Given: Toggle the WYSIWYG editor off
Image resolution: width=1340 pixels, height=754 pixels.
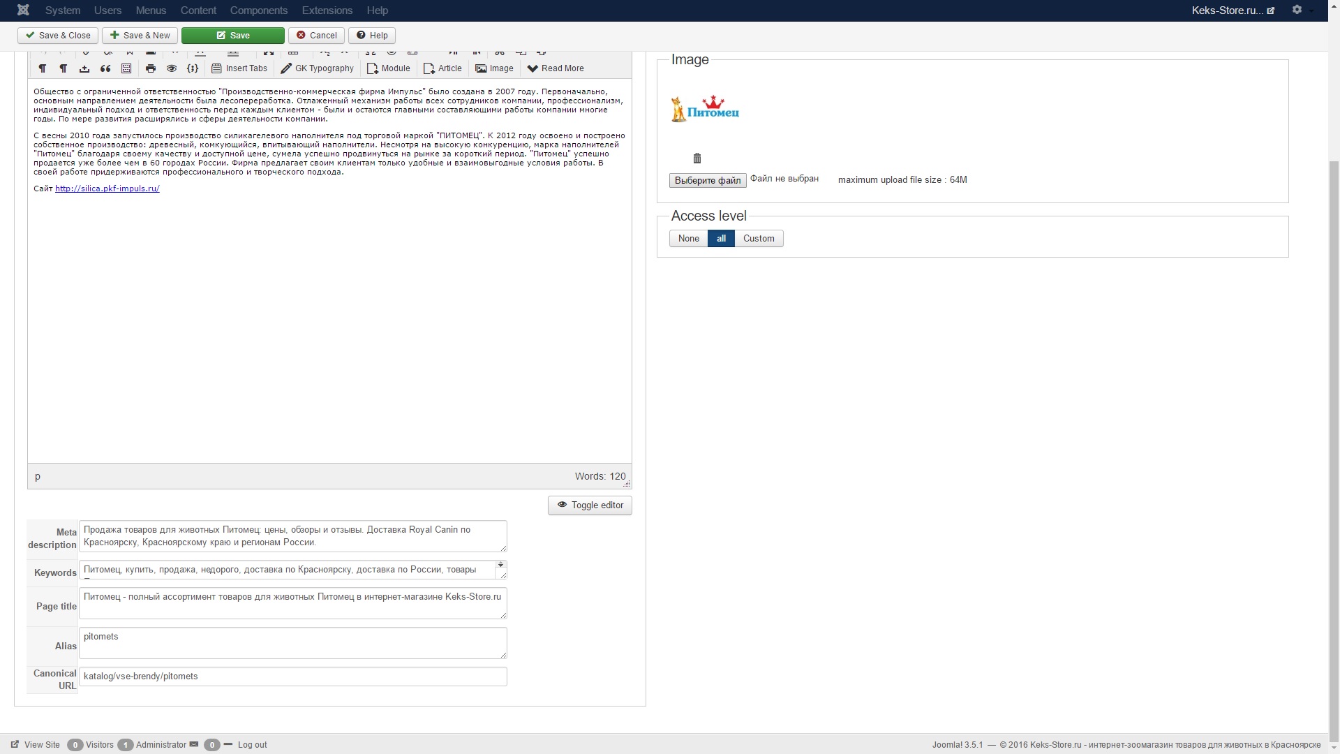Looking at the screenshot, I should click(x=590, y=505).
